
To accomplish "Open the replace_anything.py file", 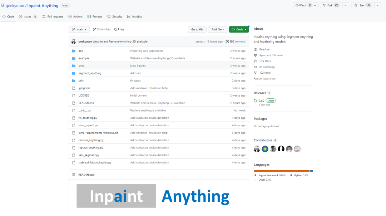I will (91, 148).
